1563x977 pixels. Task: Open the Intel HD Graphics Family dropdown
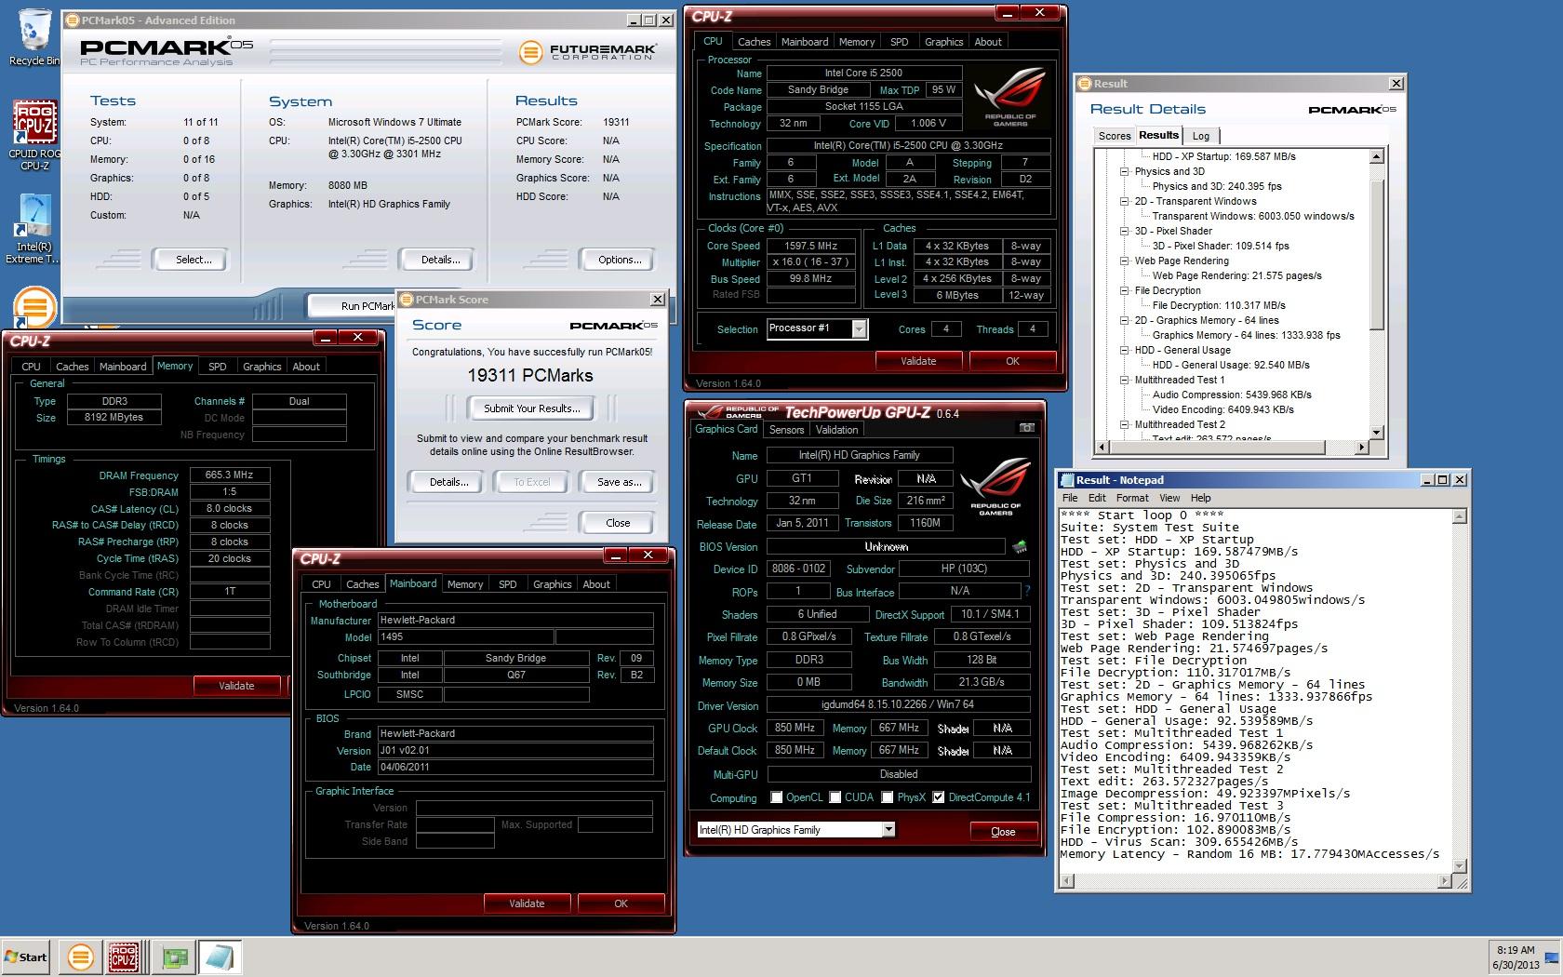(x=888, y=830)
